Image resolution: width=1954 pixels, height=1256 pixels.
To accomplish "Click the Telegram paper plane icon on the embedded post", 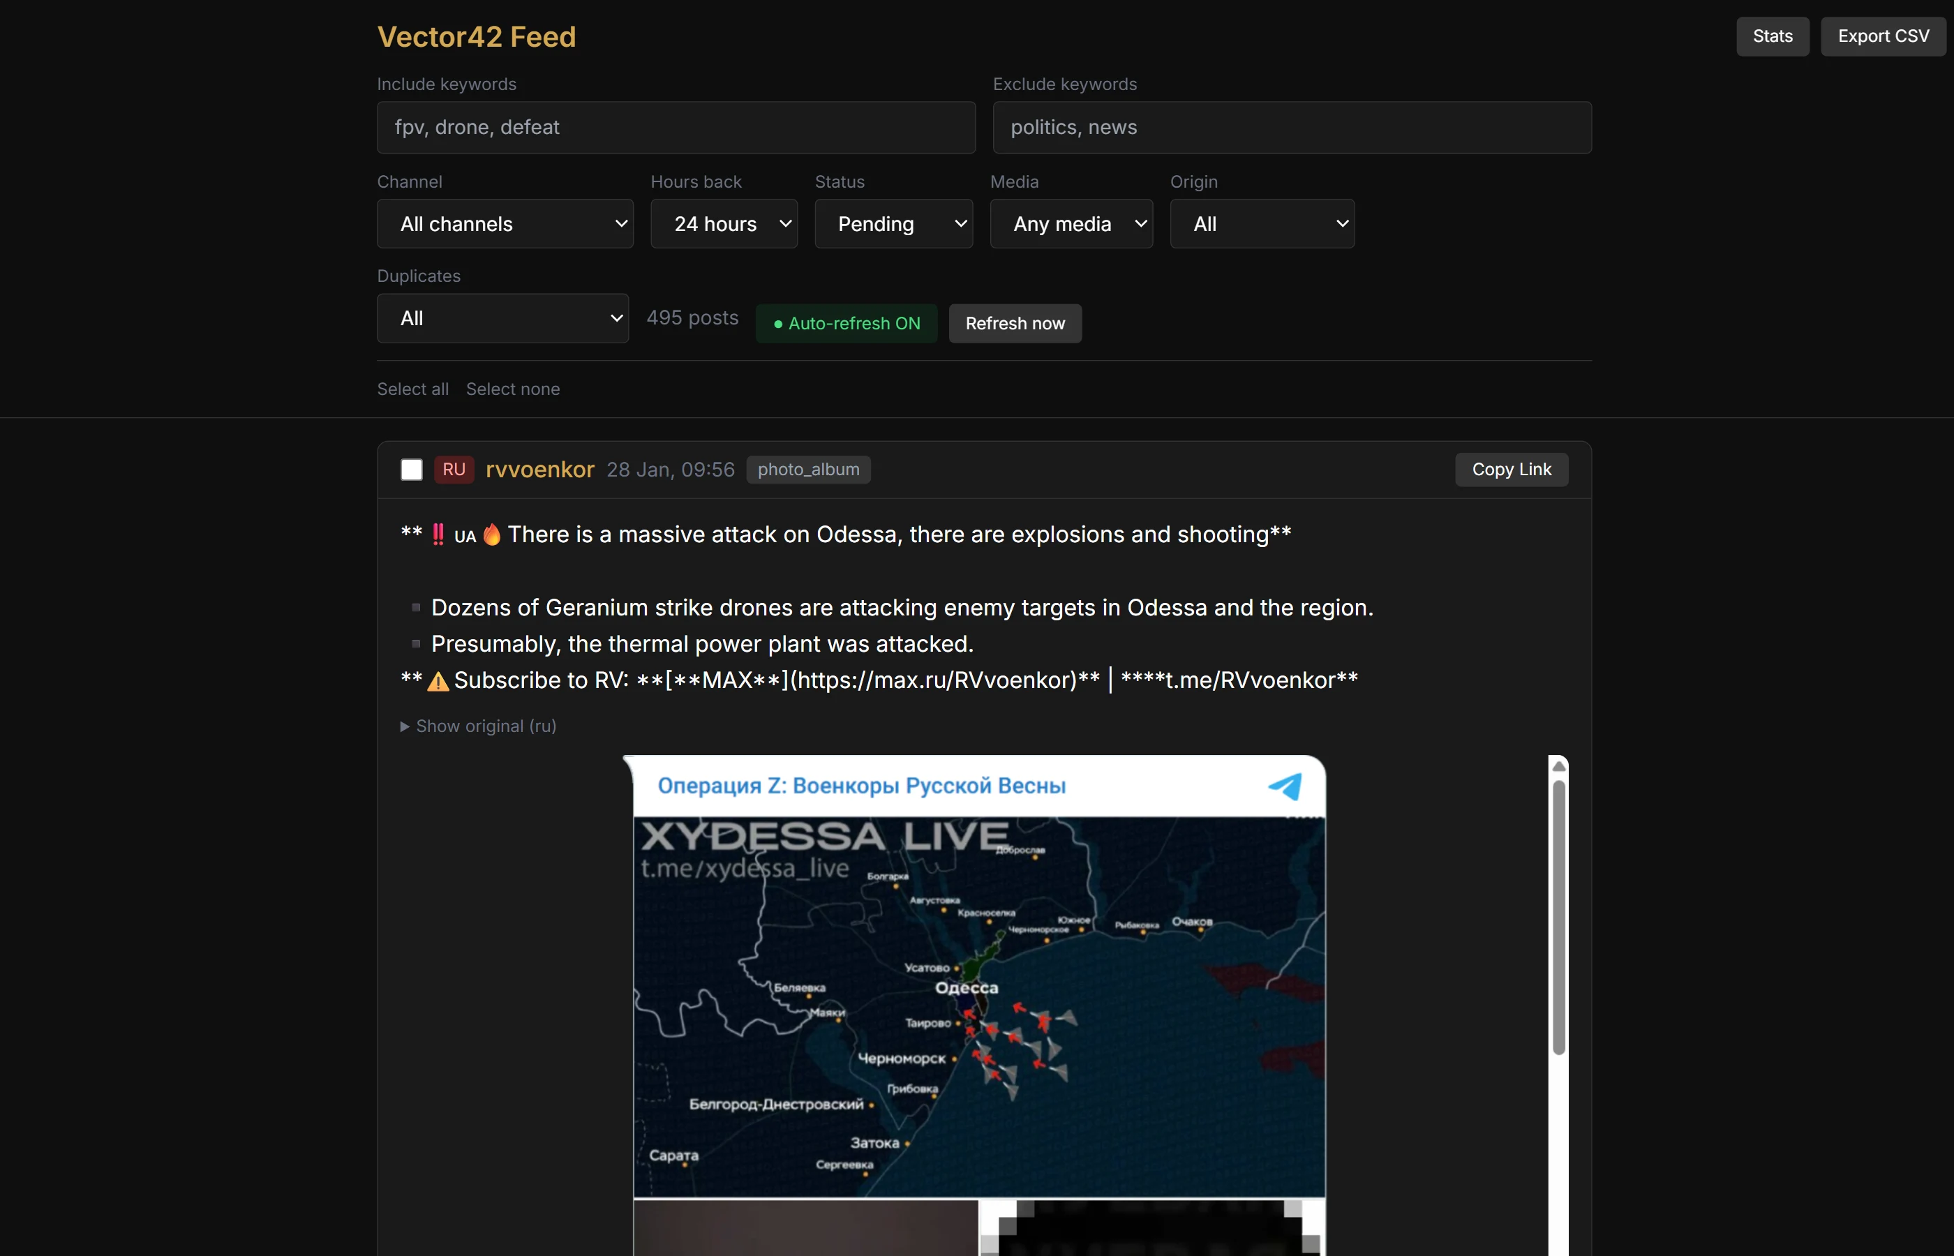I will coord(1285,786).
